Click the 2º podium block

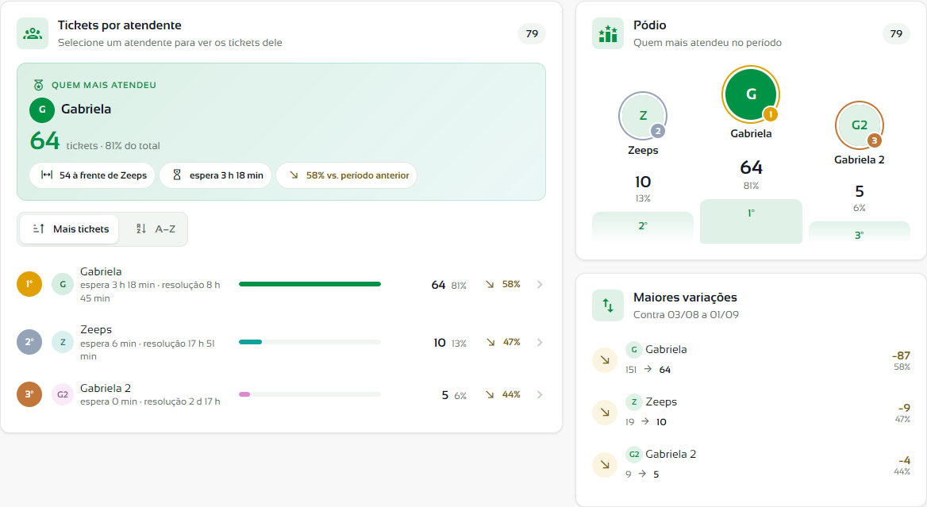[643, 226]
